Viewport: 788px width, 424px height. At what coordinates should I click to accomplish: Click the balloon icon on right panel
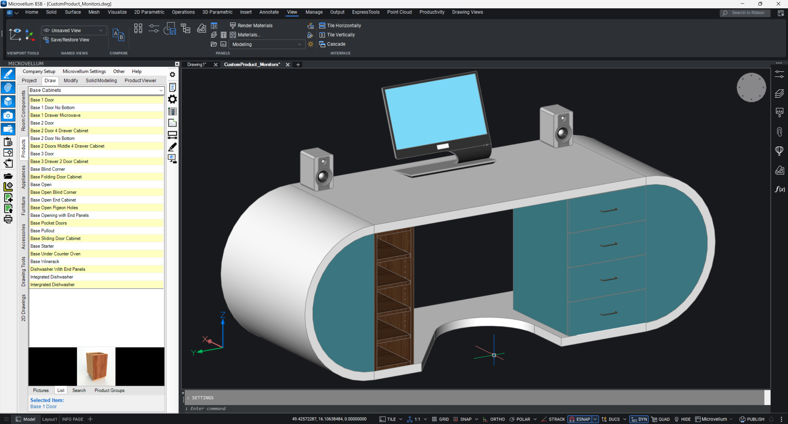(x=779, y=151)
